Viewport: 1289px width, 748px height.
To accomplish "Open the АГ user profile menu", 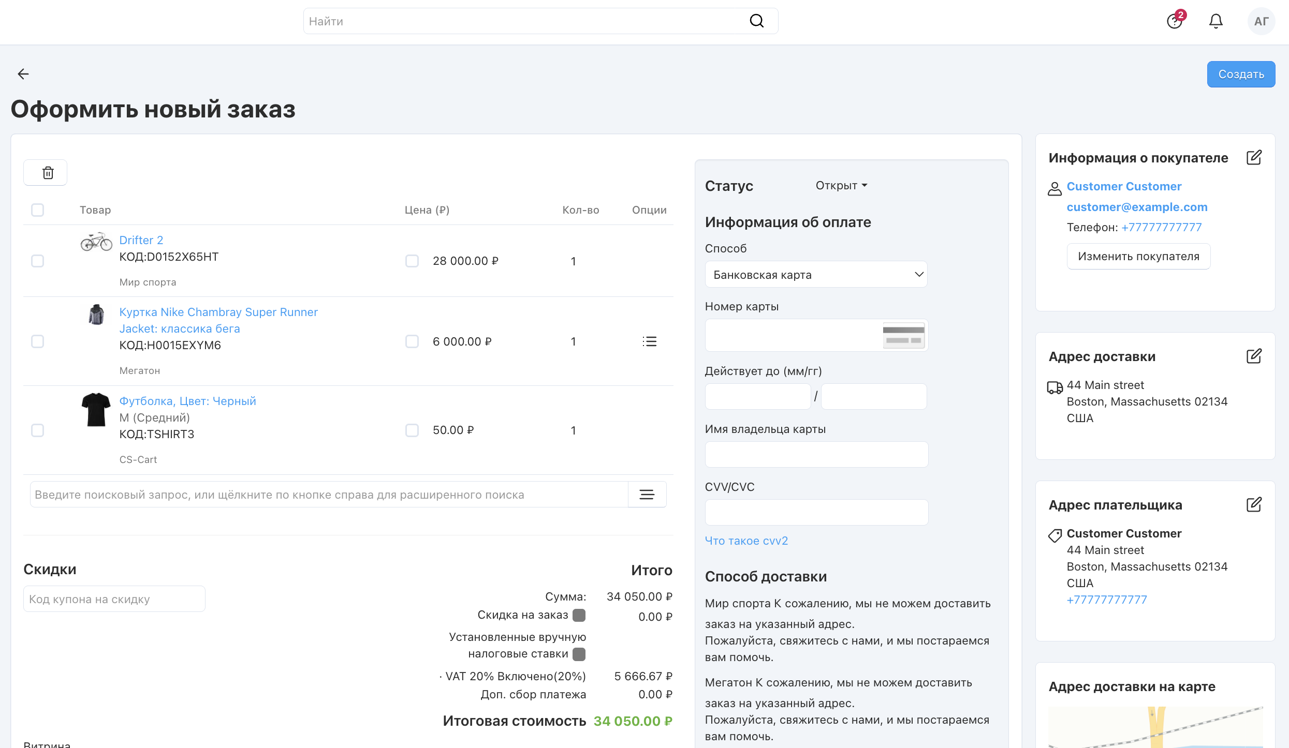I will point(1261,21).
